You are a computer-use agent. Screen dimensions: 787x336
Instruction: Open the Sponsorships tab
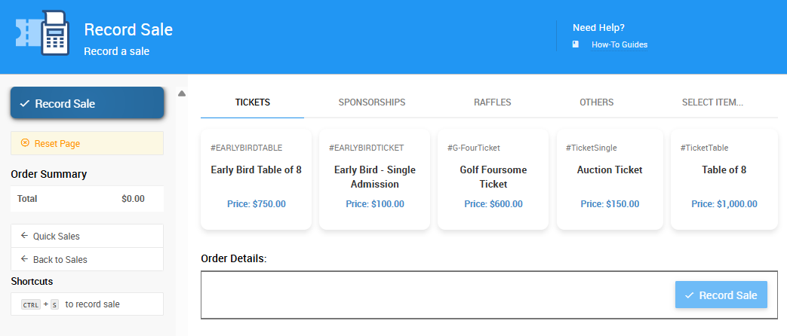coord(371,102)
